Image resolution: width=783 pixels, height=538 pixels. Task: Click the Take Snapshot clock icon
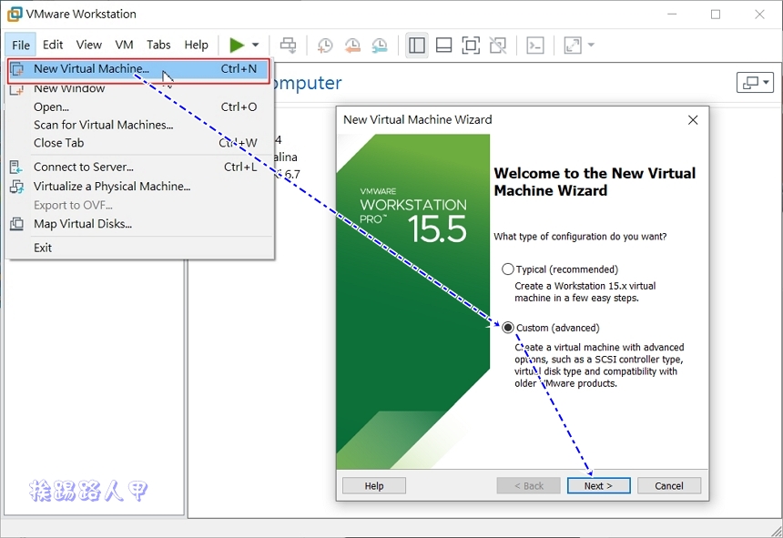[x=325, y=45]
